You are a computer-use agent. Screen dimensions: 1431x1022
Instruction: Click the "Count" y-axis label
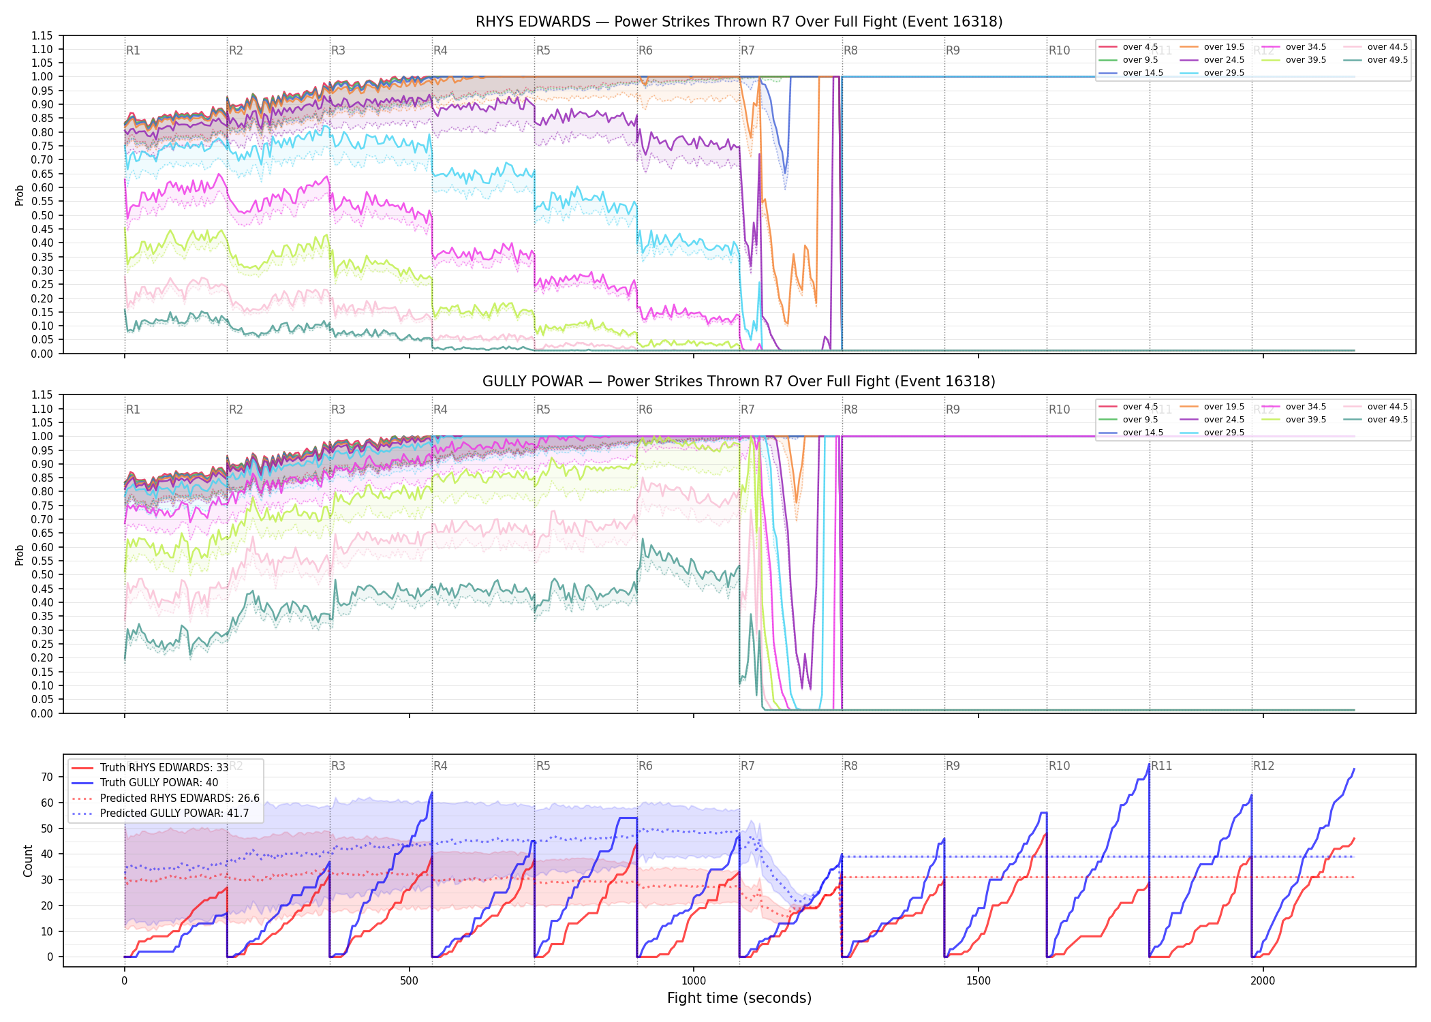(x=28, y=861)
